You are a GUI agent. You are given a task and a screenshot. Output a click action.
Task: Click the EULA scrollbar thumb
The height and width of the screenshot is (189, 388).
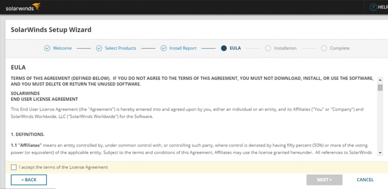pos(380,87)
